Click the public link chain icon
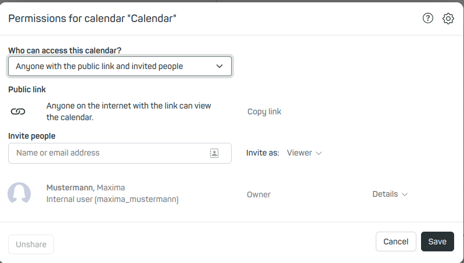The image size is (464, 263). (18, 111)
